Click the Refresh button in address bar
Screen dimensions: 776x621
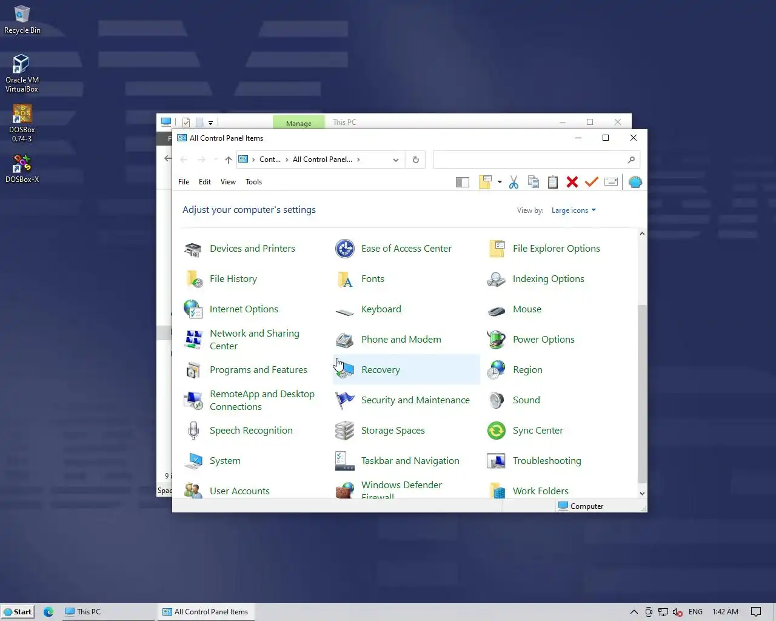(416, 160)
